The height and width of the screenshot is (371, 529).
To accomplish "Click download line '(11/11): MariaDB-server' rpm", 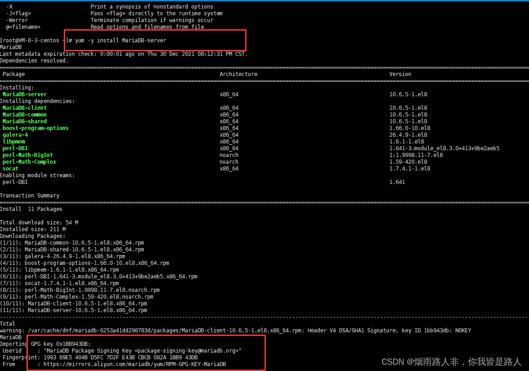I will pyautogui.click(x=74, y=311).
